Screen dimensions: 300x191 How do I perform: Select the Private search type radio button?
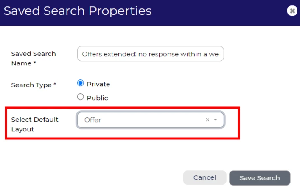(81, 83)
